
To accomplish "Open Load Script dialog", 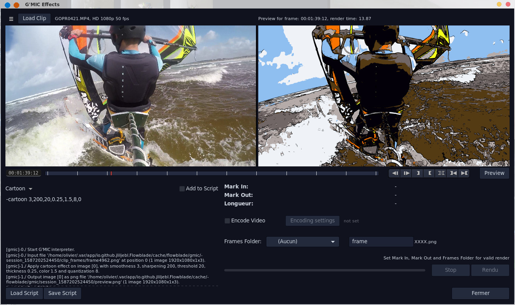I will 24,293.
